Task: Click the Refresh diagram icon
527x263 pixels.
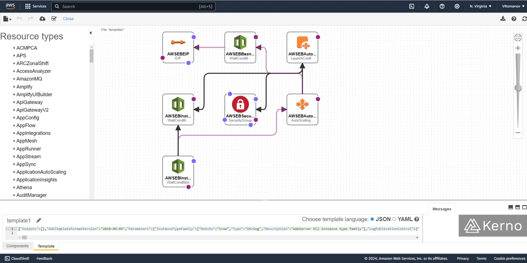Action: click(524, 19)
